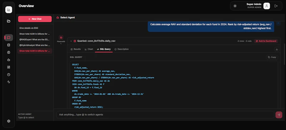Open the folder section in sidebar
Screen dimensions: 286x130
coord(9,21)
